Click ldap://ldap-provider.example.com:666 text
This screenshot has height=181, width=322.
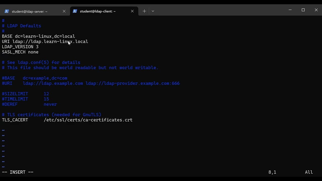tap(133, 83)
